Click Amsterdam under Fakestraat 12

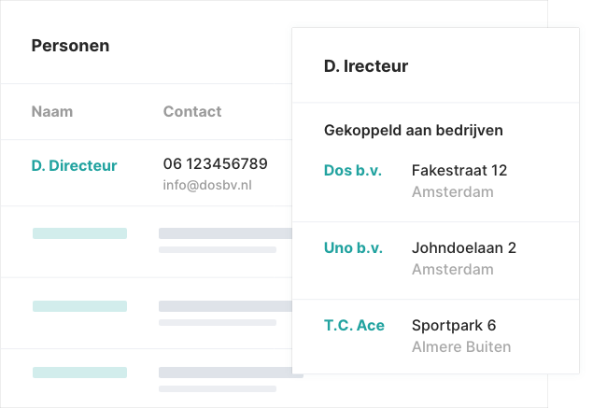click(452, 192)
